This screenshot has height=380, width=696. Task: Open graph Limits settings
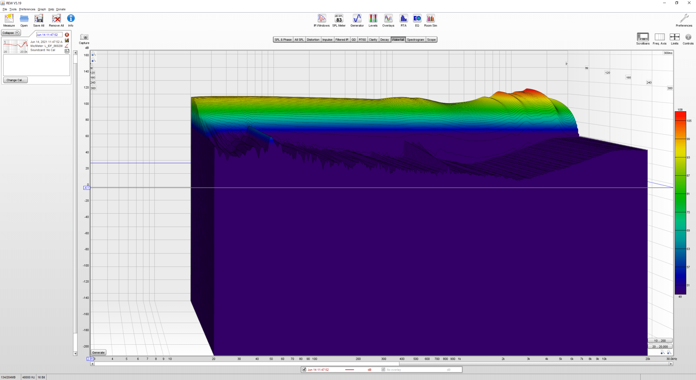(x=675, y=39)
